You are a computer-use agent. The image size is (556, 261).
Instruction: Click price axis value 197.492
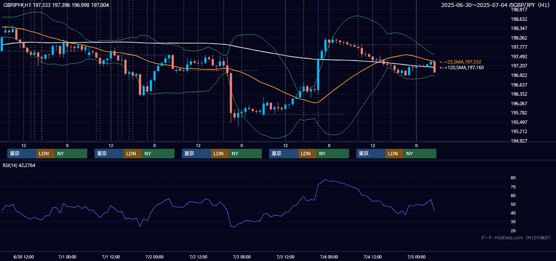pos(519,57)
